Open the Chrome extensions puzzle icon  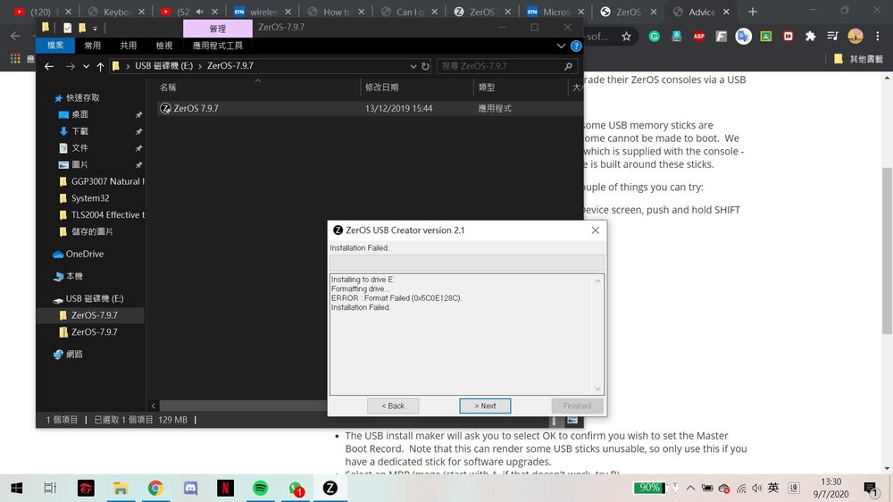(810, 37)
